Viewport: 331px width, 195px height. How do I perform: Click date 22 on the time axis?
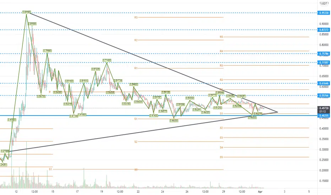click(x=138, y=191)
